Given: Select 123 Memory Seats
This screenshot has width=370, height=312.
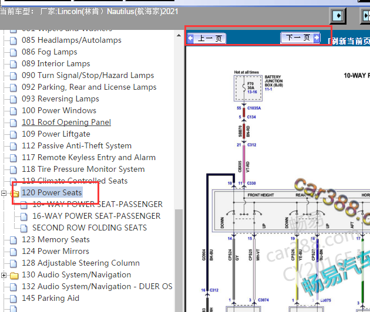Looking at the screenshot, I should point(56,240).
